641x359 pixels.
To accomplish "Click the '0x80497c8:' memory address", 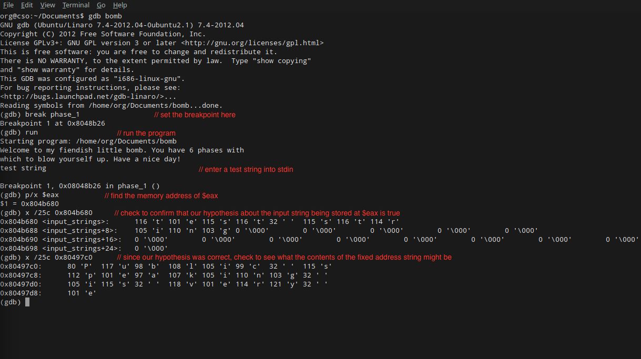I will click(21, 275).
